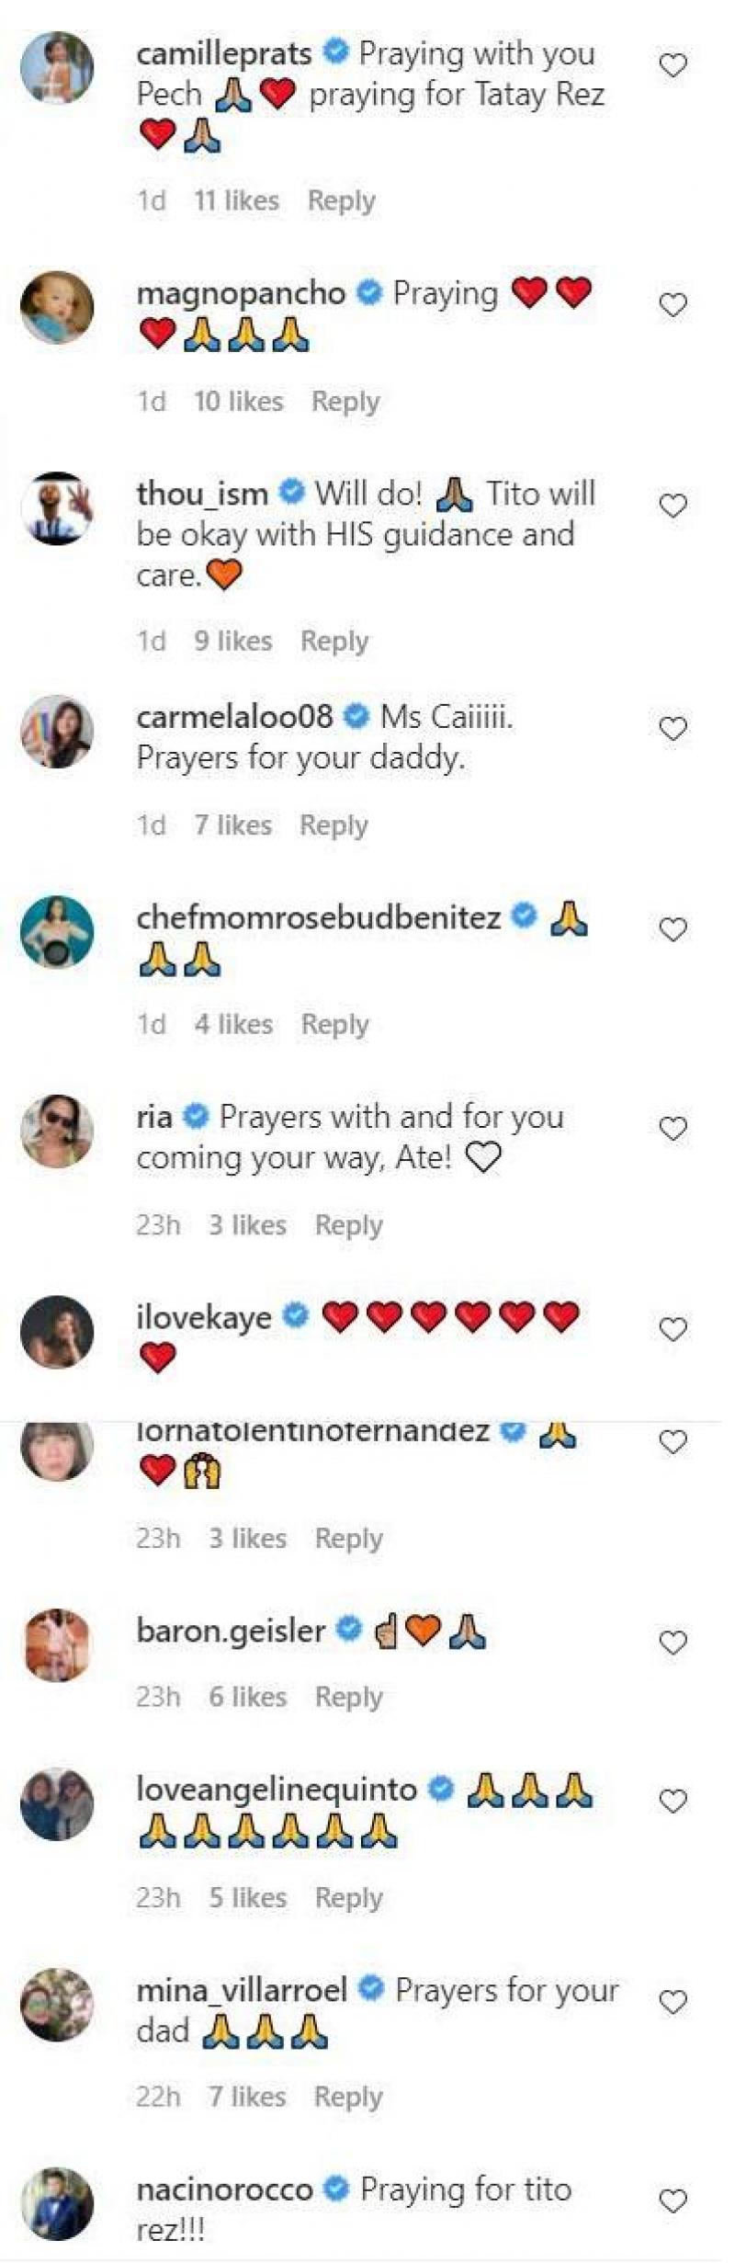Open 7 likes on carmelaloo08's comment

coord(232,824)
